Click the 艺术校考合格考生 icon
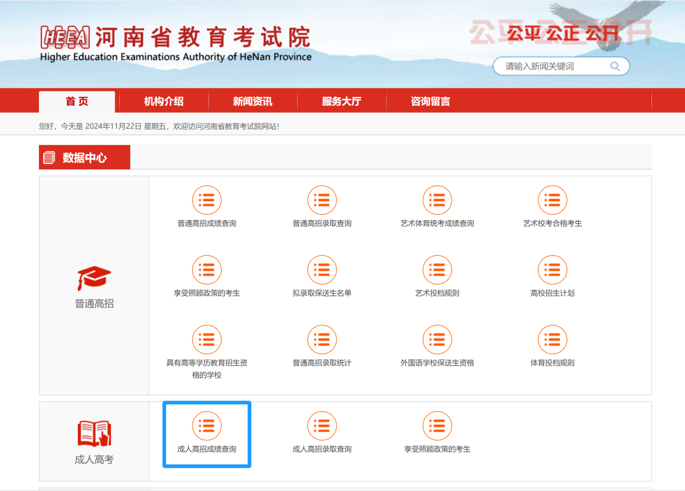This screenshot has height=491, width=685. coord(552,200)
